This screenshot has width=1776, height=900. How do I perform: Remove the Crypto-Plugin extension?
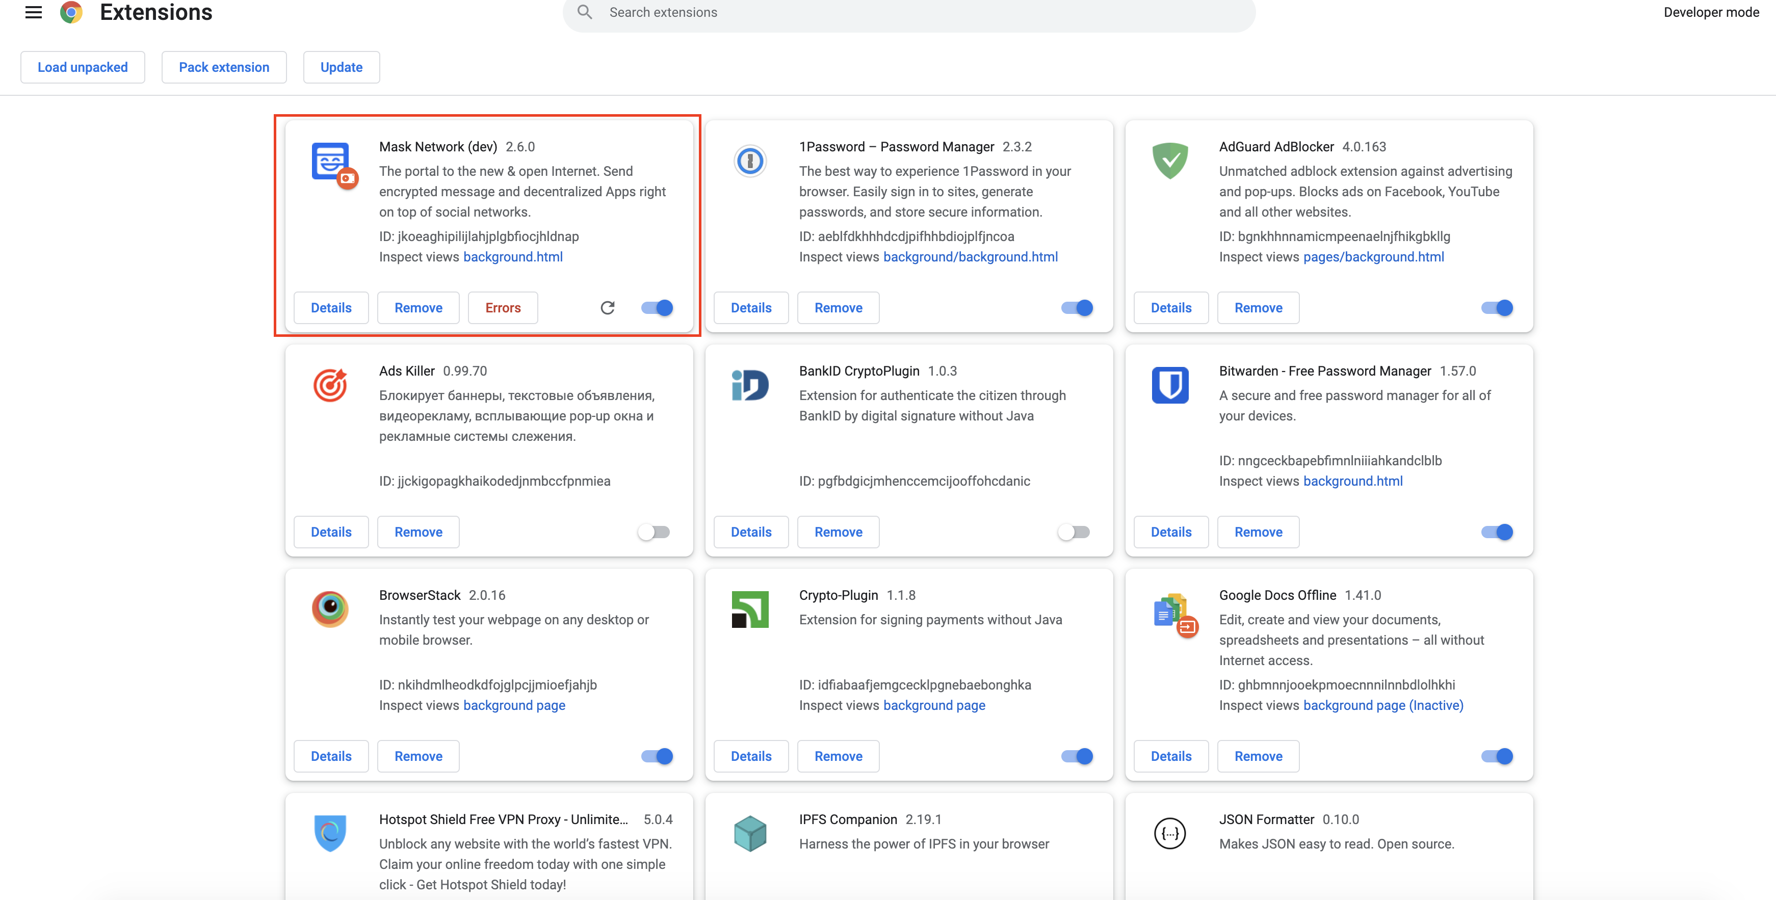[x=839, y=756]
